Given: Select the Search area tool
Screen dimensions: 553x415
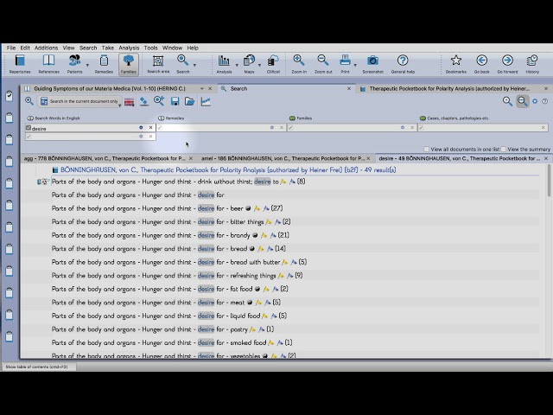Looking at the screenshot, I should [158, 64].
